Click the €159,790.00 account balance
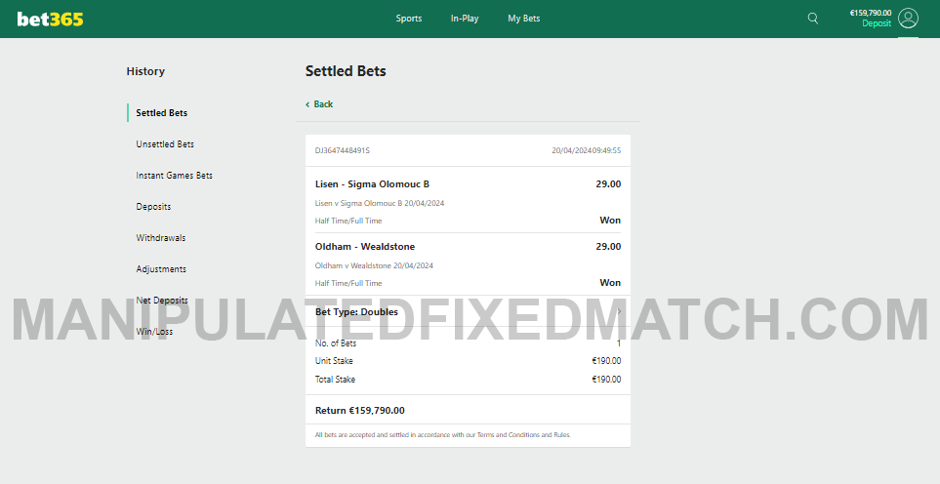The height and width of the screenshot is (484, 940). (871, 13)
